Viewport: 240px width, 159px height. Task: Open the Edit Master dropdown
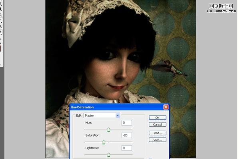102,116
